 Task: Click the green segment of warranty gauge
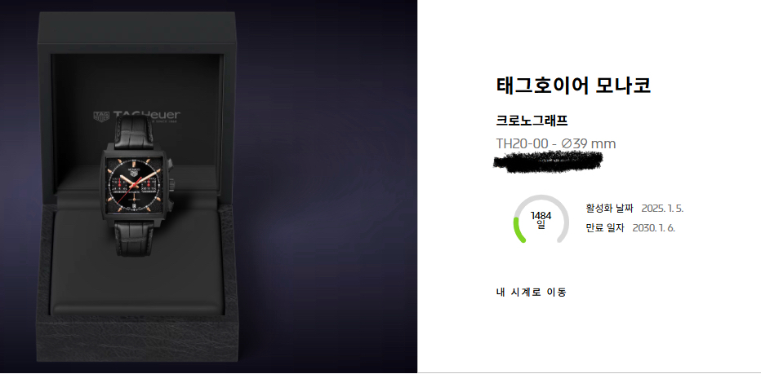[518, 230]
